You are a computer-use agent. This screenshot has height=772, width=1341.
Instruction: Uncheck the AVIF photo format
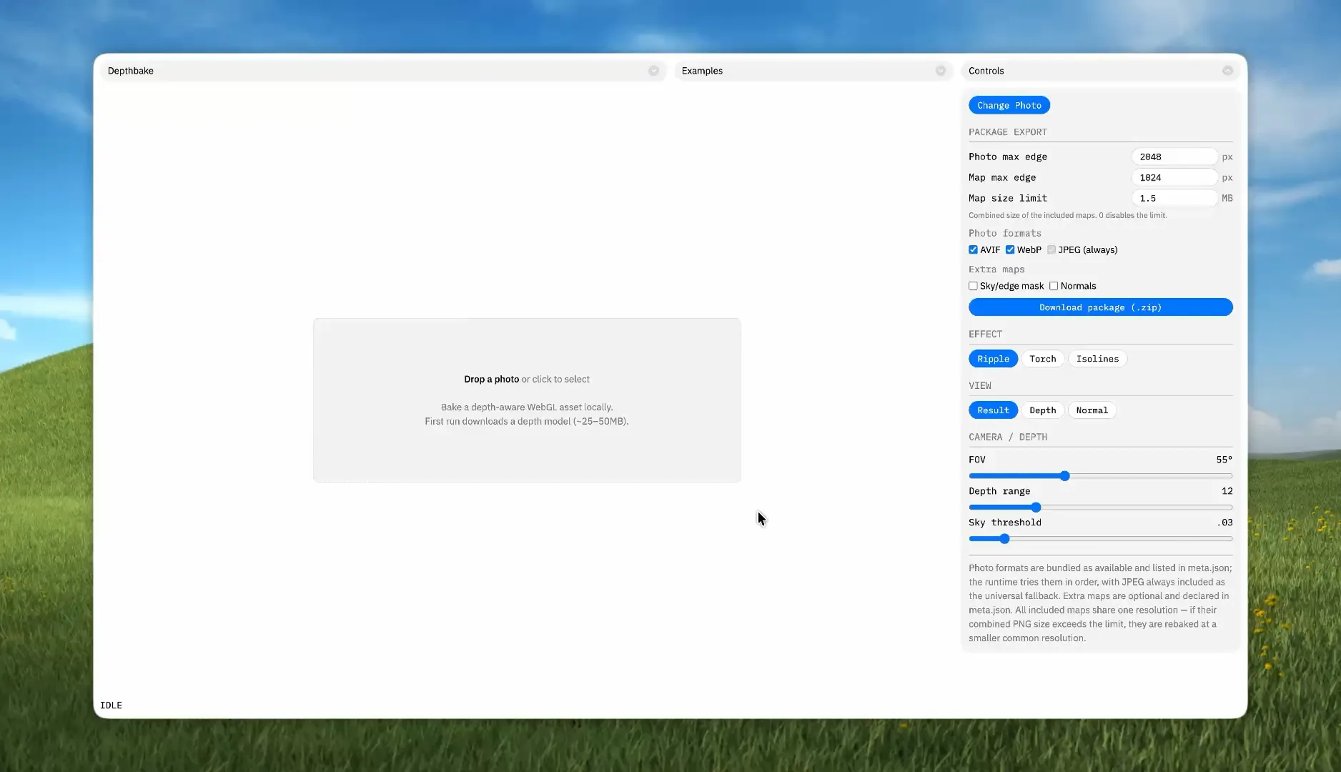[x=973, y=249]
